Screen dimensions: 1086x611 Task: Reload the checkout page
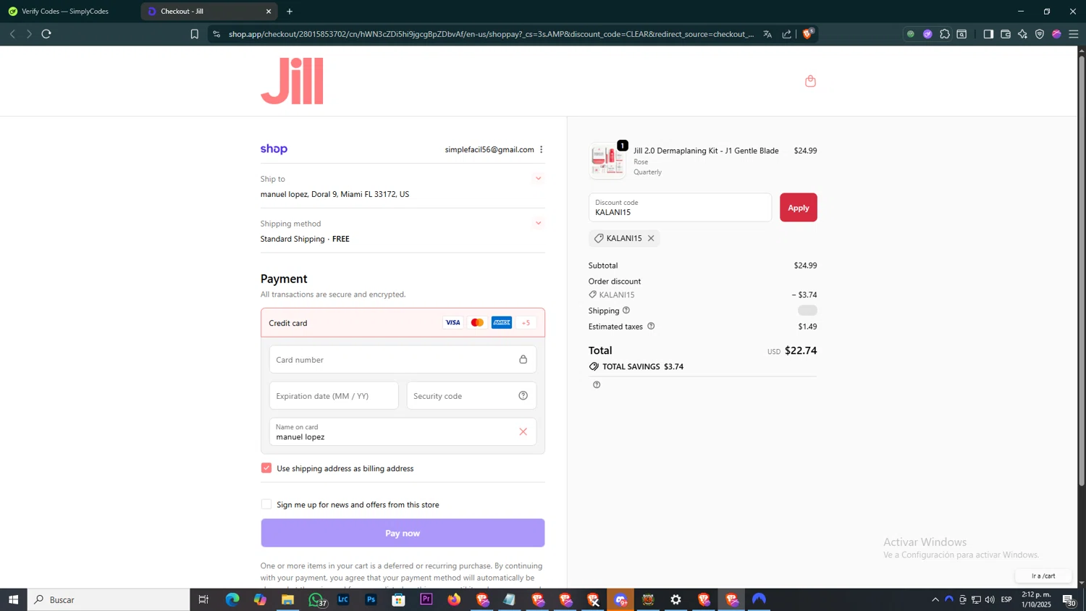pyautogui.click(x=46, y=34)
